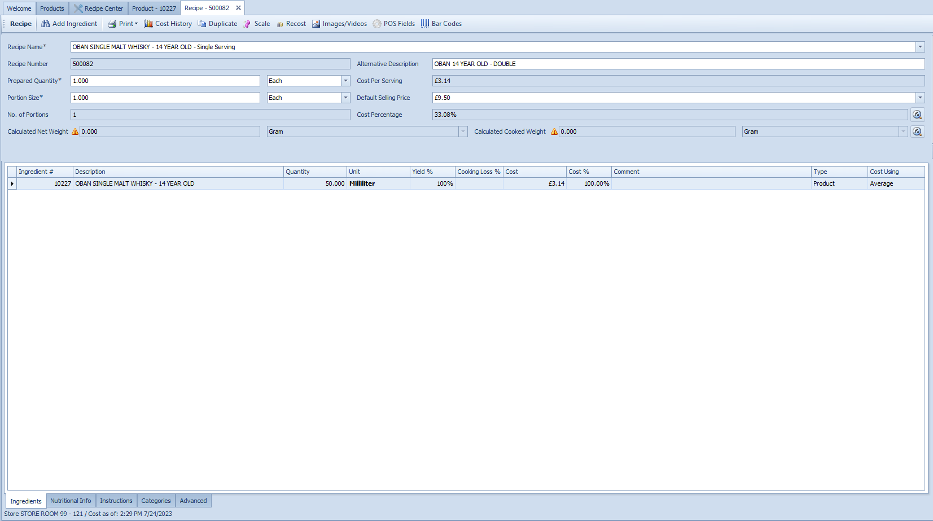Image resolution: width=933 pixels, height=521 pixels.
Task: Sort by Cost % column header
Action: coord(589,172)
